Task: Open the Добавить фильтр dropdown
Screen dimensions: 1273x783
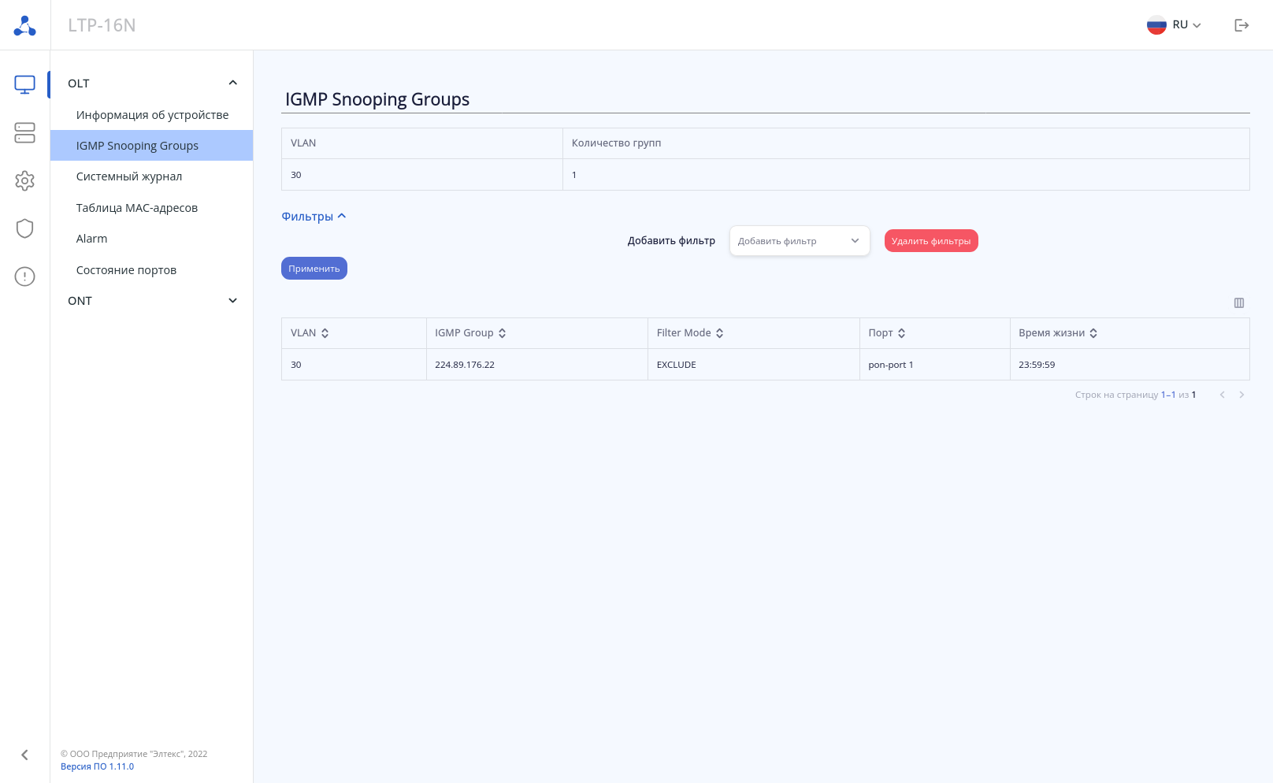Action: pos(800,241)
